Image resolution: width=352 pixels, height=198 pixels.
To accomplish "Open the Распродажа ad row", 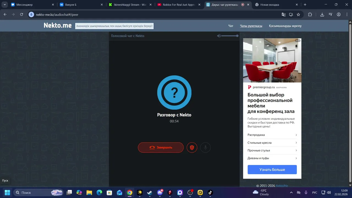I will [272, 135].
